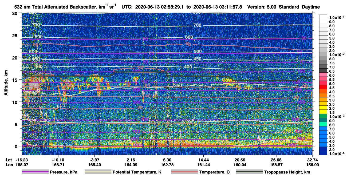This screenshot has height=178, width=347.
Task: Click the '350' potential temperature contour label
Action: pyautogui.click(x=178, y=86)
